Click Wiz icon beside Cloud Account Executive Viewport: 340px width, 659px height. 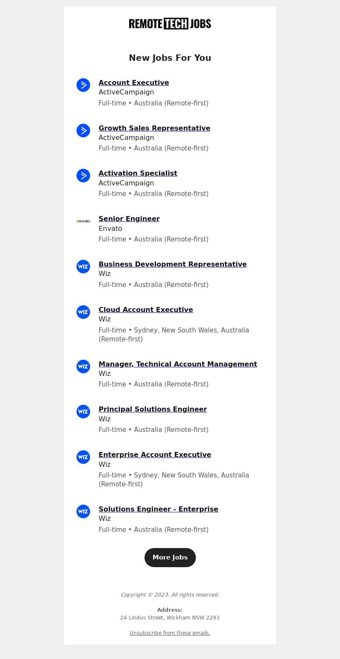[x=83, y=312]
